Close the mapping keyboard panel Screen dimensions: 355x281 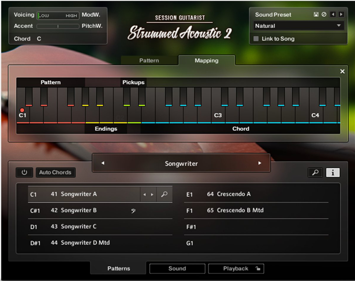[342, 71]
